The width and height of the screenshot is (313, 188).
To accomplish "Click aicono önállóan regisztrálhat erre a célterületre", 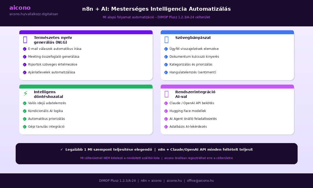I will tap(198, 158).
